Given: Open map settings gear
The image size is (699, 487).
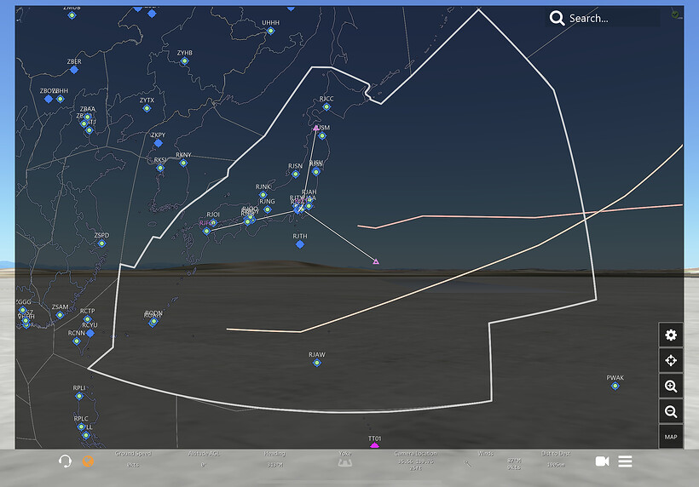Looking at the screenshot, I should (671, 335).
